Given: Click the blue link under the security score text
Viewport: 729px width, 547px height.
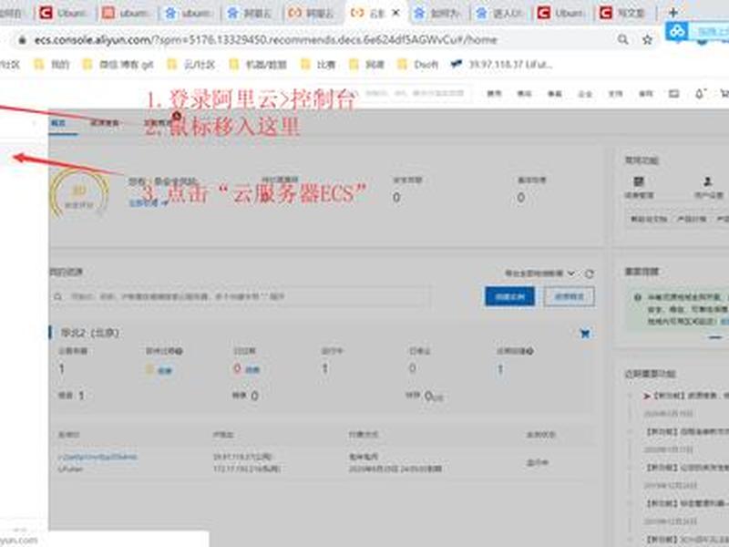Looking at the screenshot, I should [x=149, y=203].
